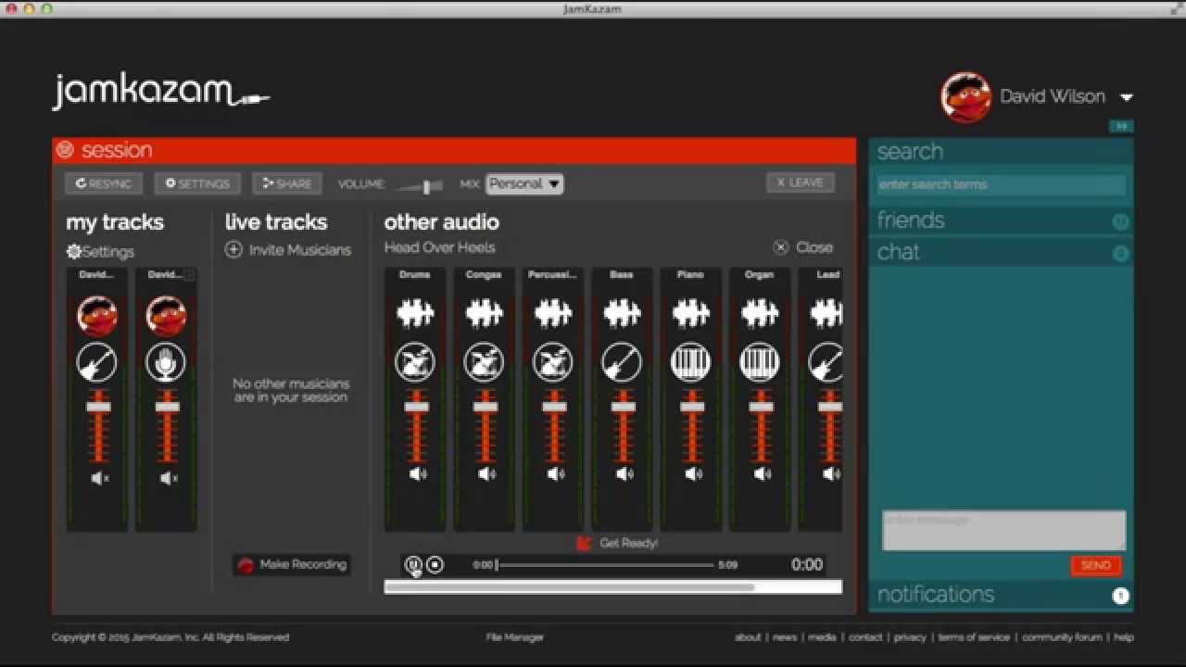Click the Percussi... track waveform icon
The width and height of the screenshot is (1186, 667).
(553, 314)
